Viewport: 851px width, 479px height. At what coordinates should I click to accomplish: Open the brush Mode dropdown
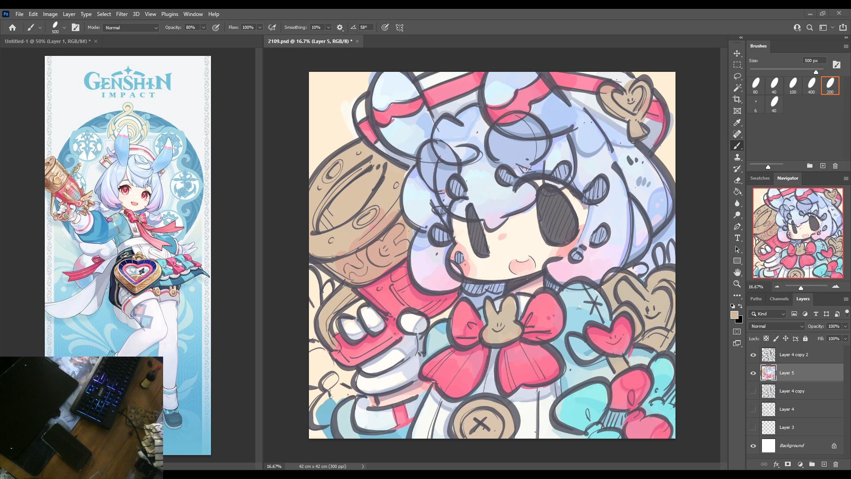[x=131, y=27]
